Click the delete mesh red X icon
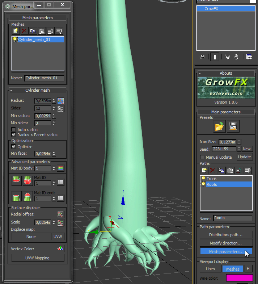258x284 pixels. click(24, 31)
